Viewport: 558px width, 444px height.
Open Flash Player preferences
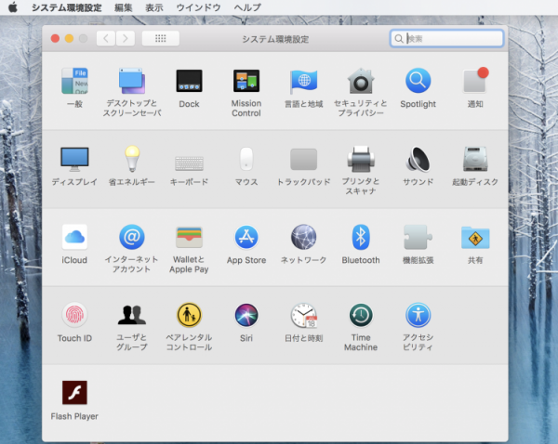pyautogui.click(x=74, y=393)
